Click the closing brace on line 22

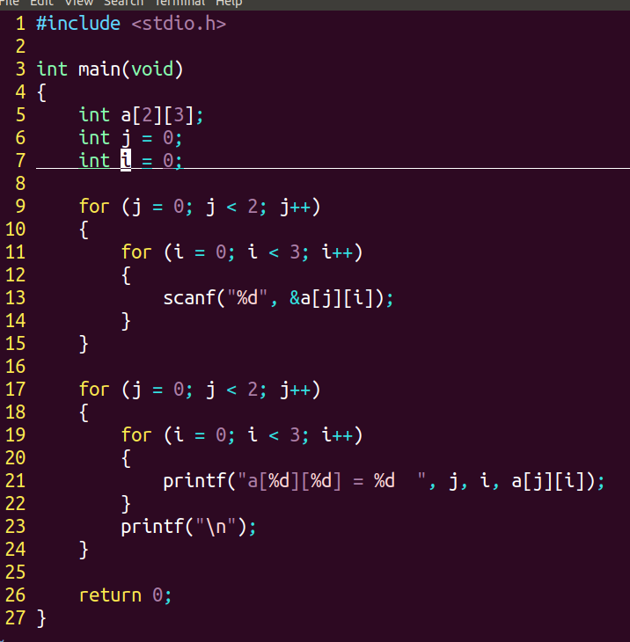pos(126,504)
